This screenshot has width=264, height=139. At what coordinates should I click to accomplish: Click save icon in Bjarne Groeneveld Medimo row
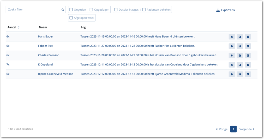click(240, 74)
